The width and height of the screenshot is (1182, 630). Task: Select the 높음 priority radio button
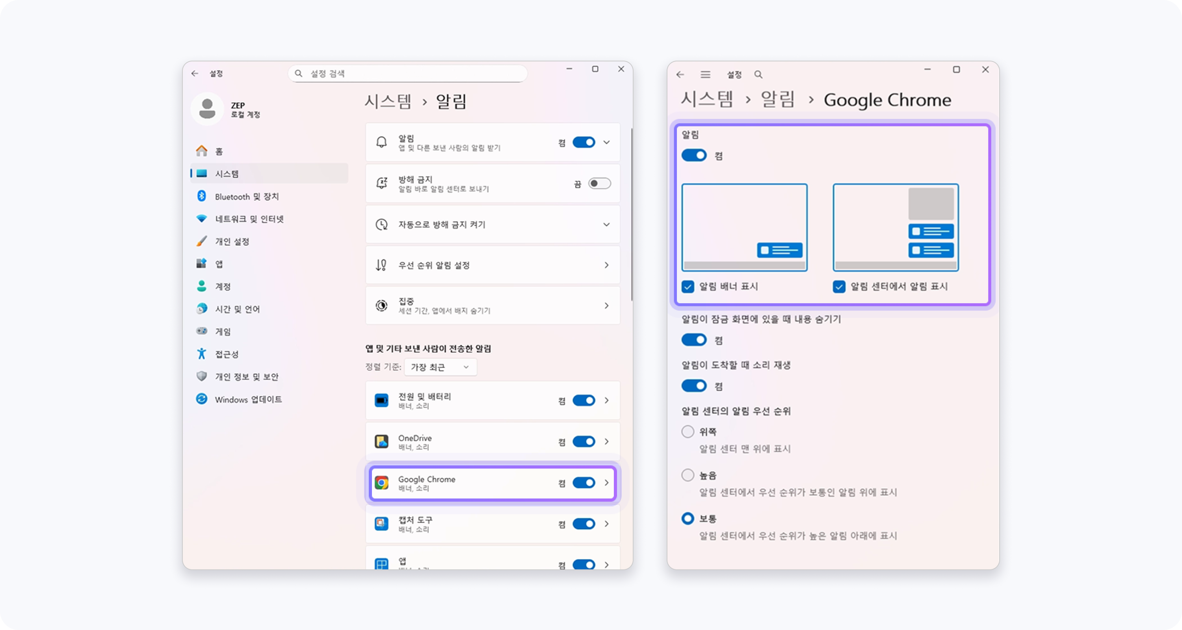point(688,475)
